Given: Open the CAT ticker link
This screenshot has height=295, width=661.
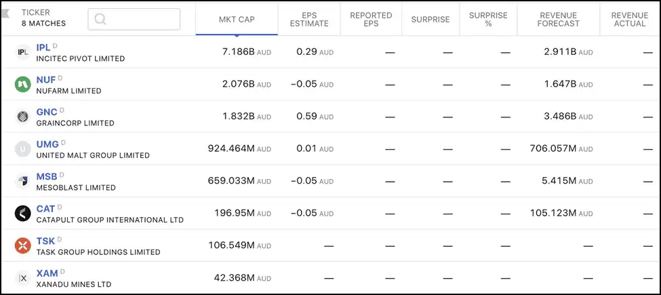Looking at the screenshot, I should [45, 209].
